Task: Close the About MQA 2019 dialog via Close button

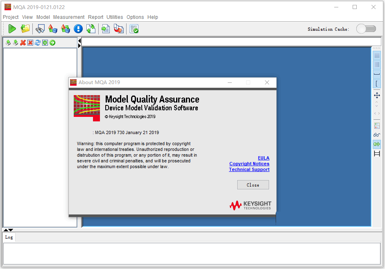Action: pos(253,185)
